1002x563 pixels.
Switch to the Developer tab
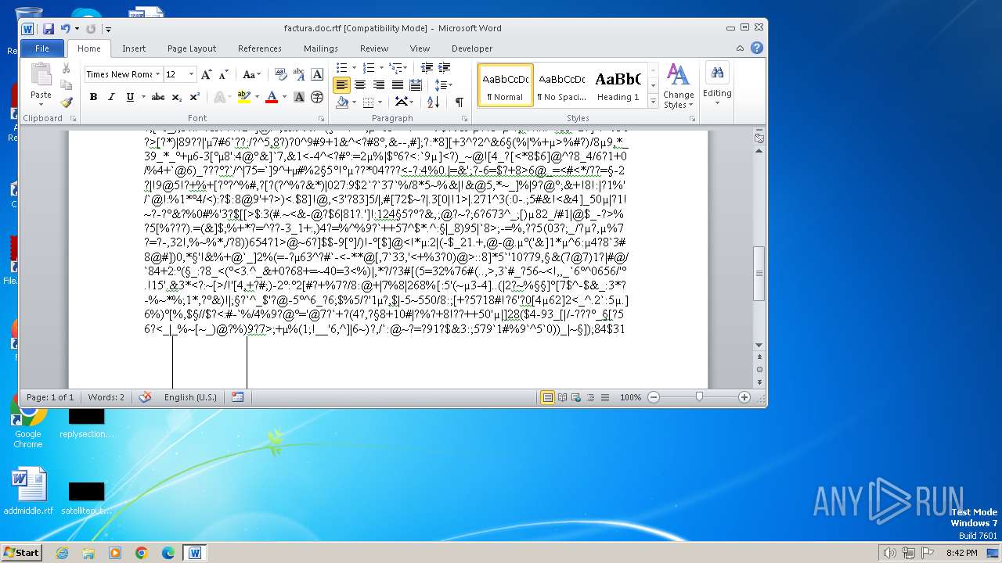(x=472, y=48)
